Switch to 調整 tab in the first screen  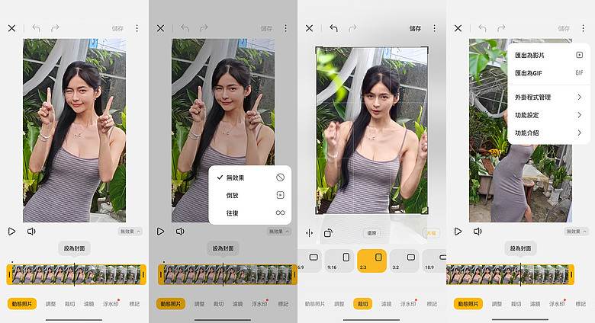(51, 304)
